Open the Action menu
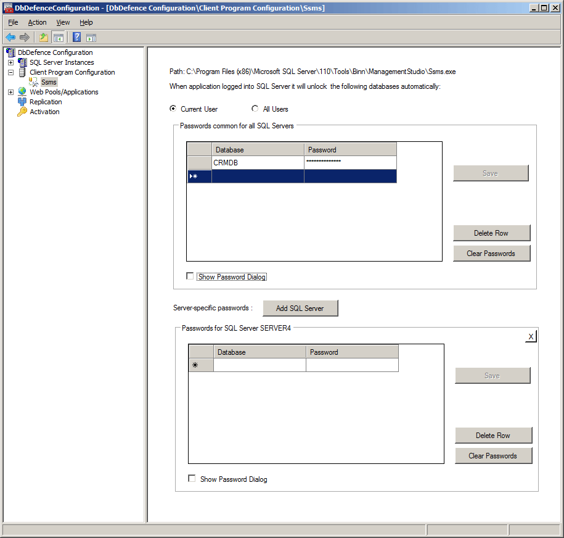 coord(37,22)
